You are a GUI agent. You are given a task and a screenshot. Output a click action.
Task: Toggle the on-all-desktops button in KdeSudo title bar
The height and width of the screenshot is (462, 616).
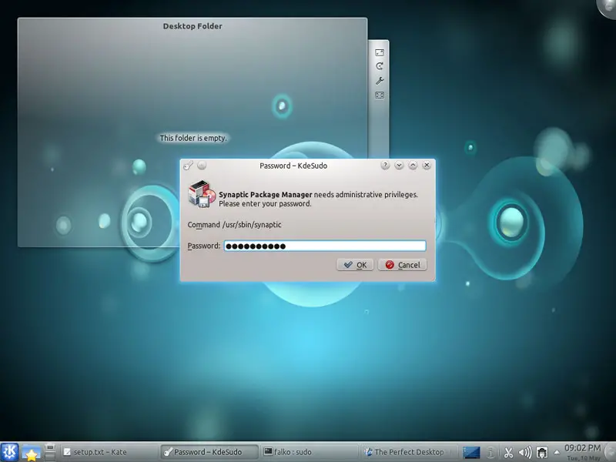[202, 166]
